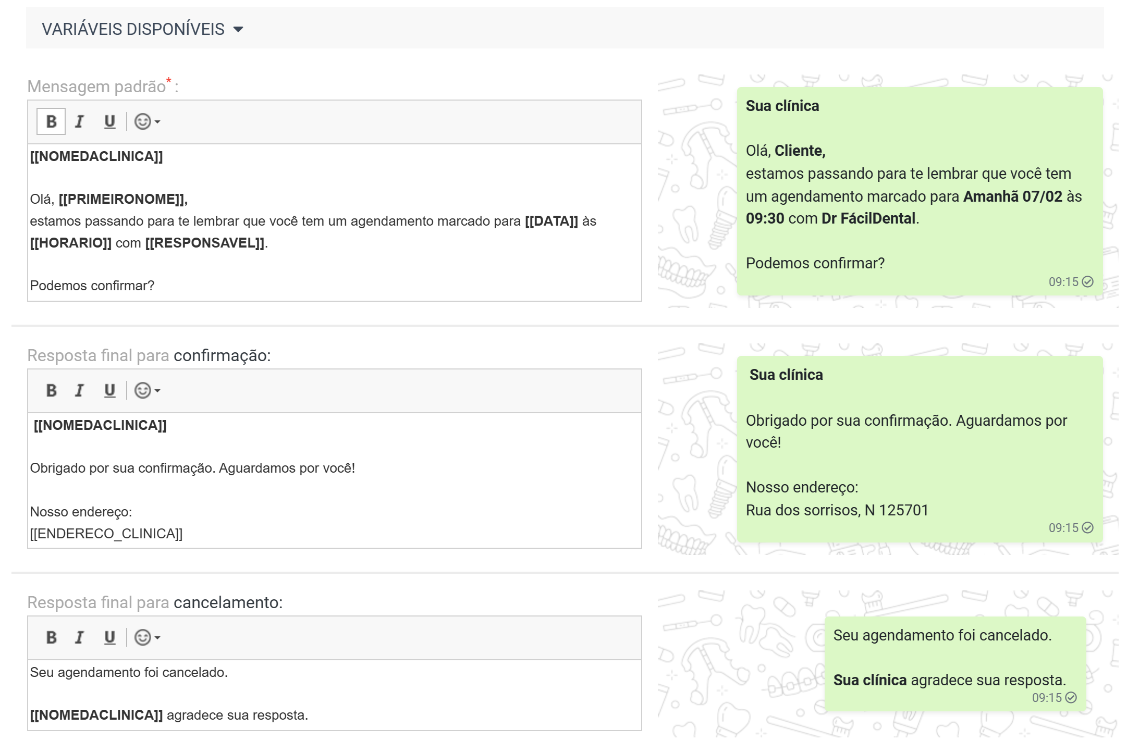Toggle bold in cancelamento response editor
Image resolution: width=1127 pixels, height=740 pixels.
pyautogui.click(x=51, y=637)
